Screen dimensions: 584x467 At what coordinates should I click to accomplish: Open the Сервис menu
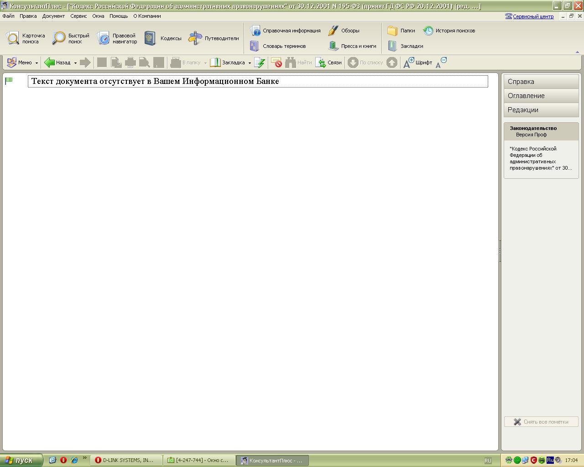[x=78, y=16]
